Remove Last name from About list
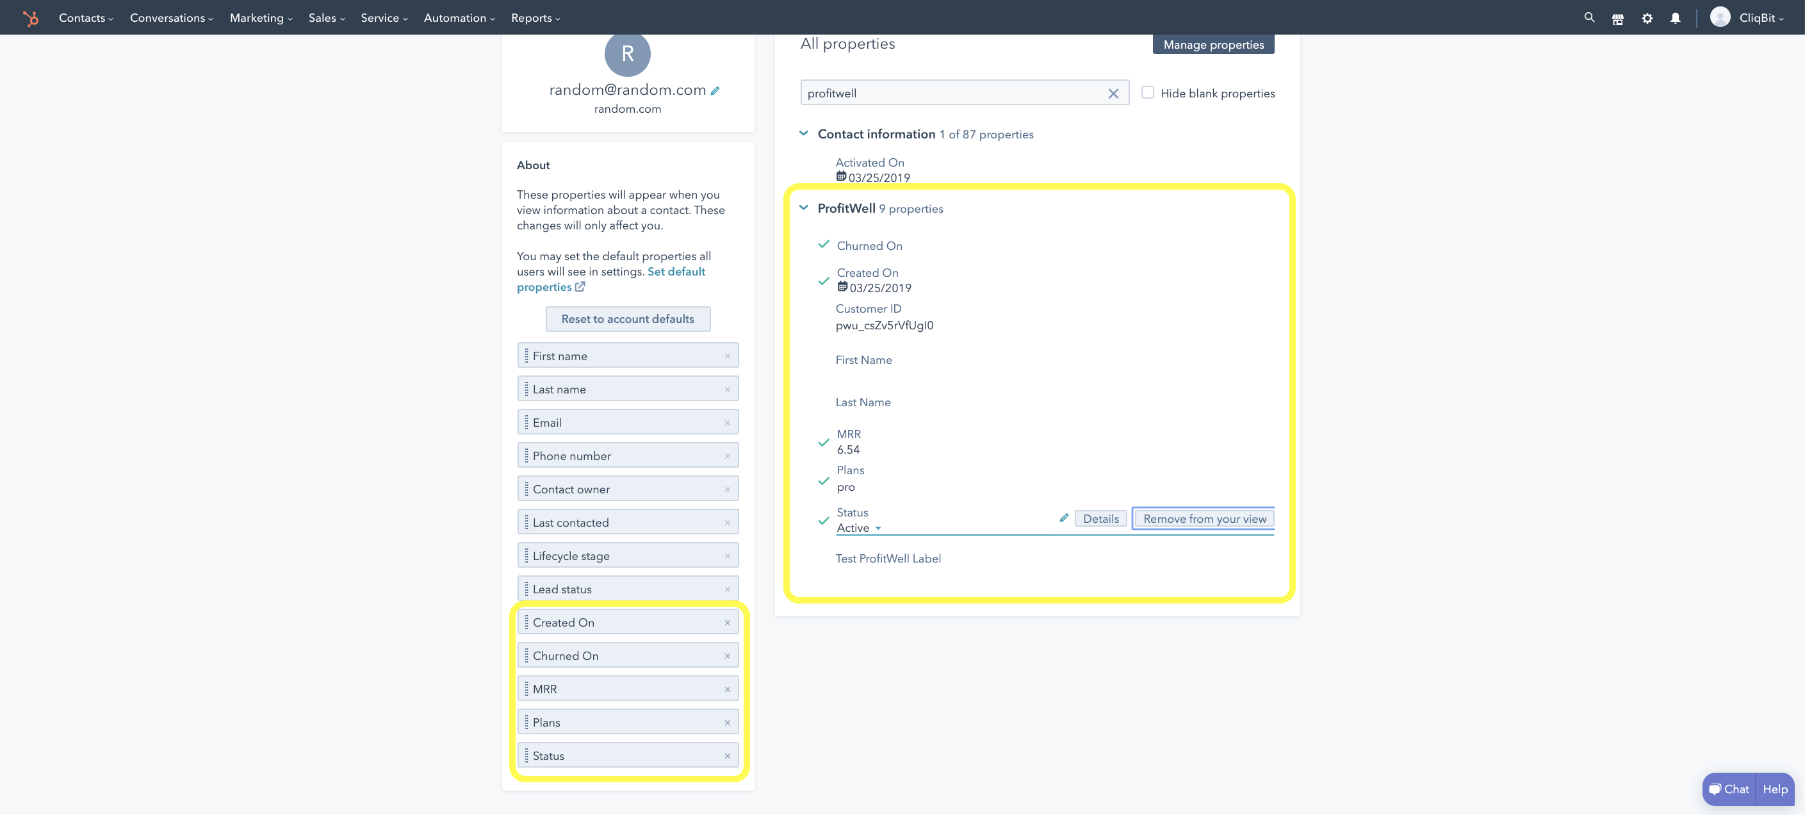 pyautogui.click(x=728, y=389)
